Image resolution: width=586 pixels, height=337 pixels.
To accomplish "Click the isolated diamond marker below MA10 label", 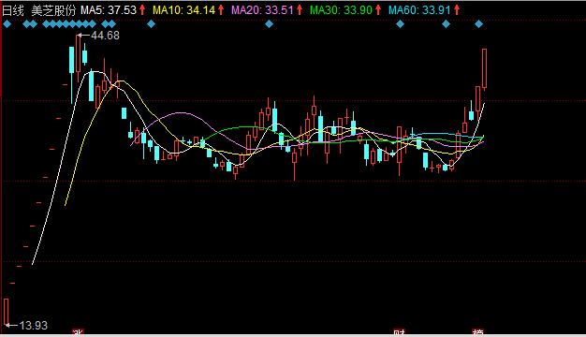I will pos(151,24).
